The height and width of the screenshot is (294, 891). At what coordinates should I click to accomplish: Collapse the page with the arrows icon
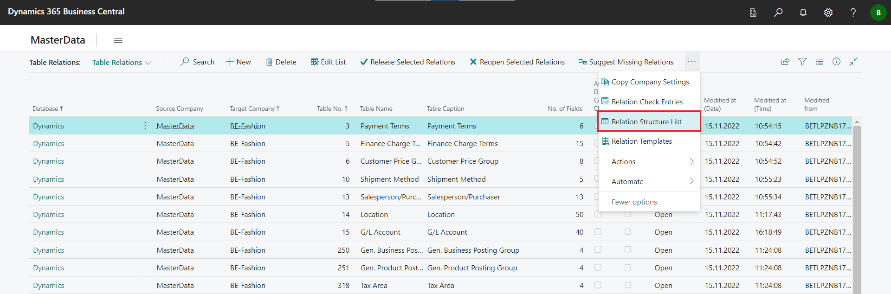[853, 62]
